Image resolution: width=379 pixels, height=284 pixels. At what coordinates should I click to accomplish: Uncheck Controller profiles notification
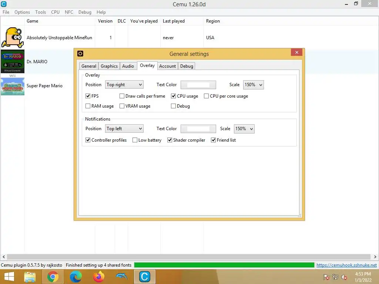(x=88, y=140)
